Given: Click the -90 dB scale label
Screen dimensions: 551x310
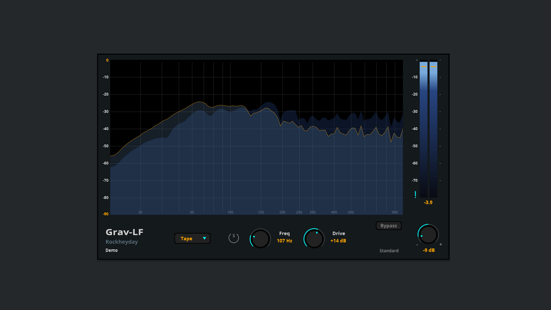Looking at the screenshot, I should [x=106, y=213].
